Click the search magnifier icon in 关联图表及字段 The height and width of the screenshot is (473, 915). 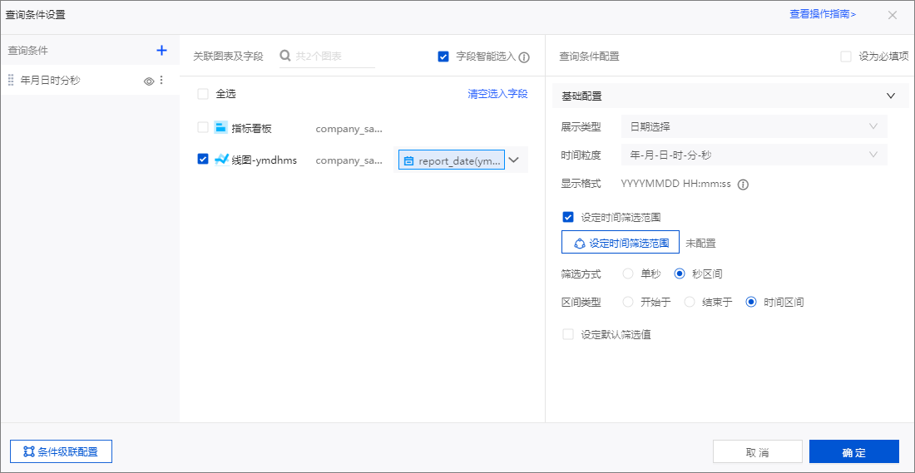(x=285, y=56)
